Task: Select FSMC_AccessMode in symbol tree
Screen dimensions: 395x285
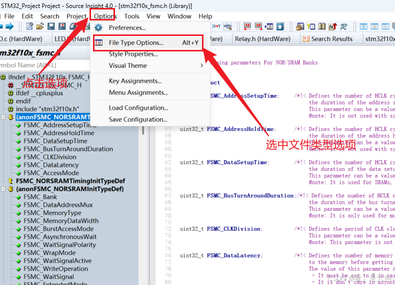Action: [51, 173]
